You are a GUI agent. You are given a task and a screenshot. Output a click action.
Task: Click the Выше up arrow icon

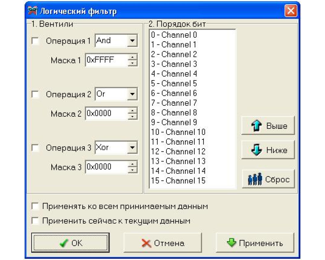click(257, 126)
